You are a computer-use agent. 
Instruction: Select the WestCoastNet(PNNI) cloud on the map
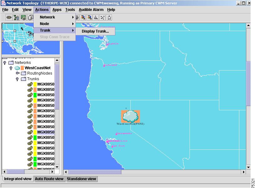[130, 117]
